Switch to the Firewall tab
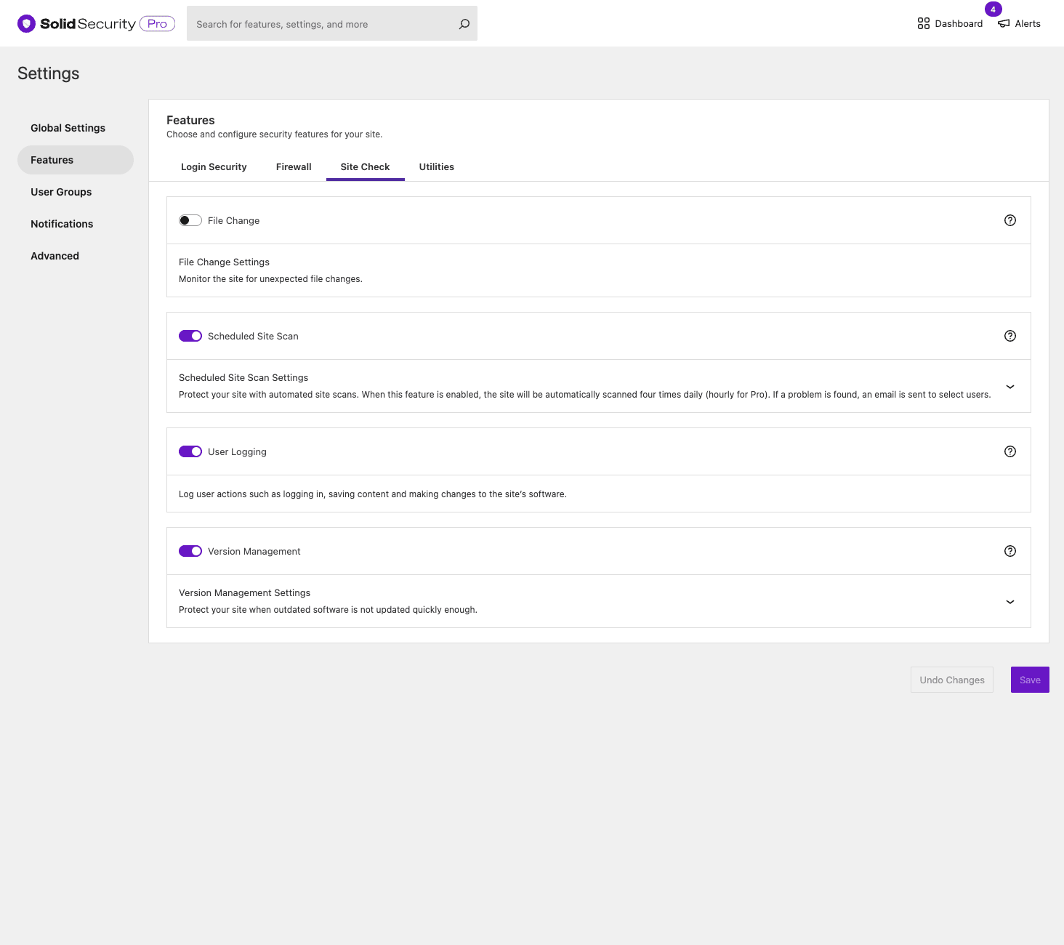 pyautogui.click(x=294, y=166)
